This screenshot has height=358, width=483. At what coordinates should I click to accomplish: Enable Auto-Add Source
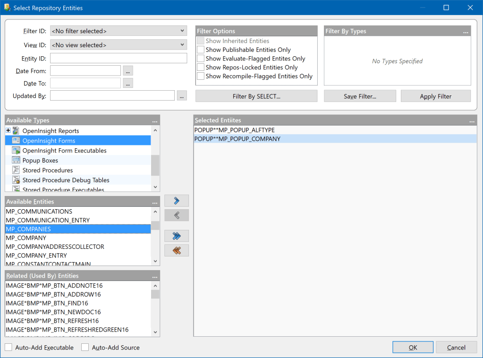pos(85,347)
